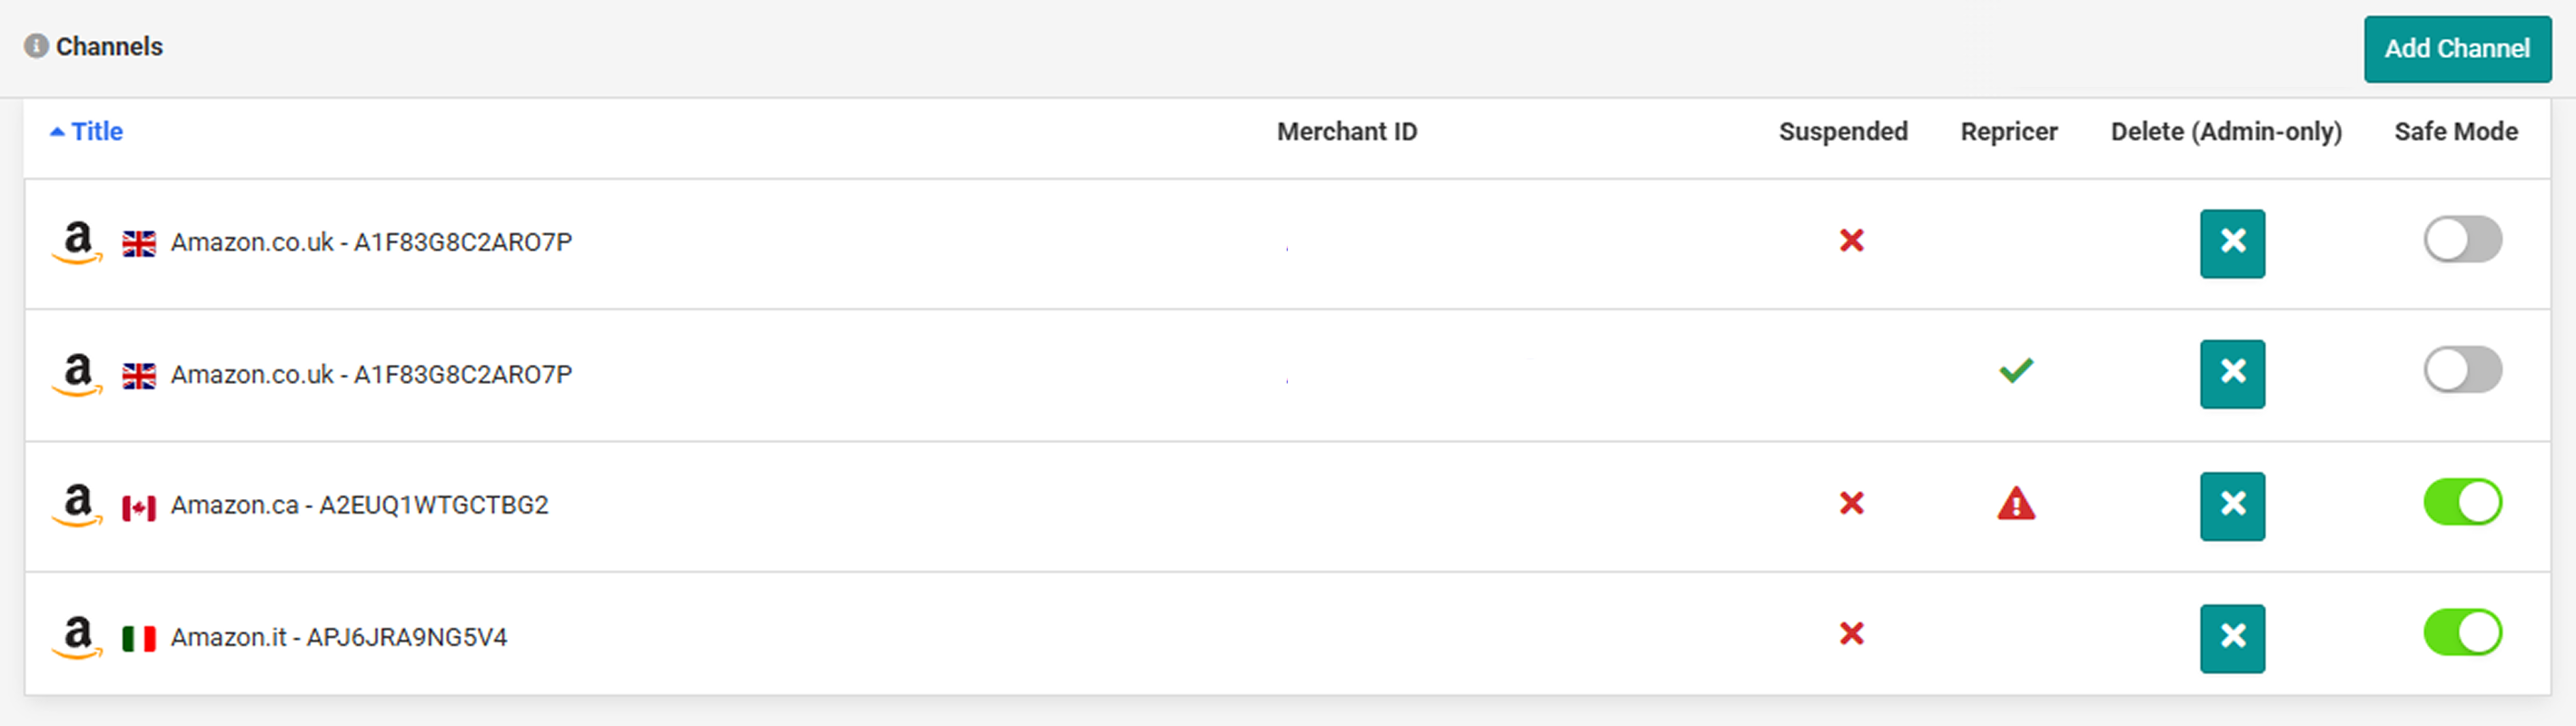Delete the second Amazon.co.uk channel
This screenshot has height=726, width=2576.
(2232, 375)
